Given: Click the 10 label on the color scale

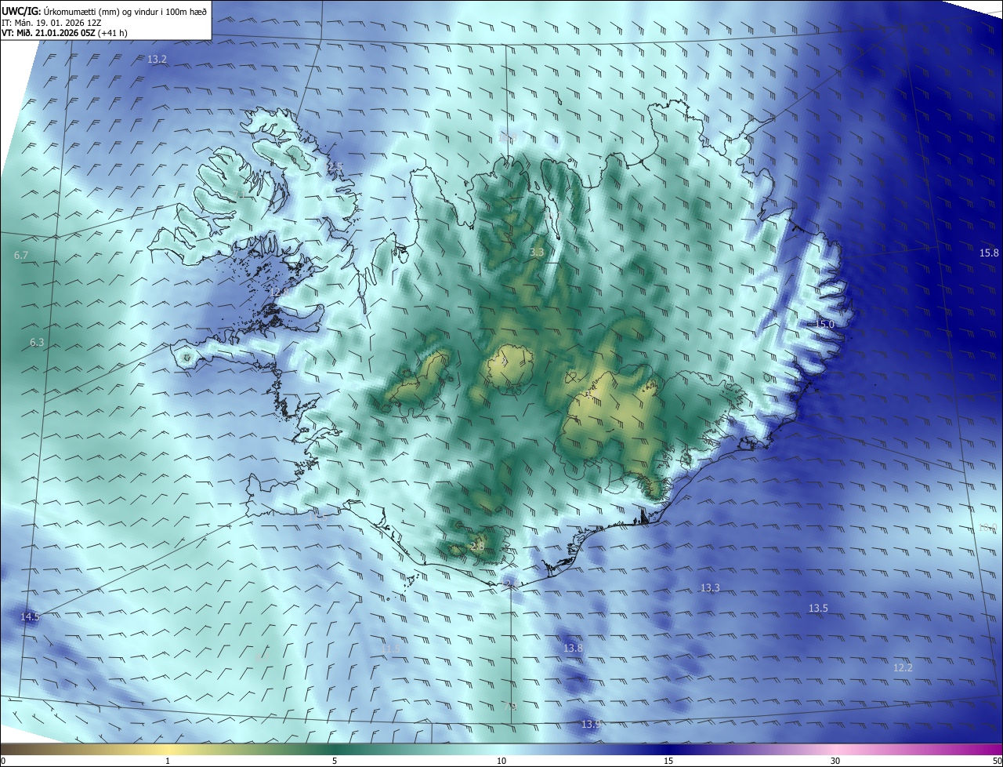Looking at the screenshot, I should pos(501,762).
